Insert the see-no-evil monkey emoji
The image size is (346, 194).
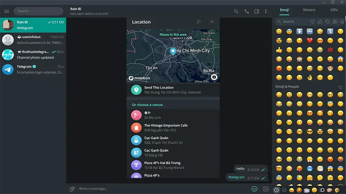pyautogui.click(x=299, y=59)
